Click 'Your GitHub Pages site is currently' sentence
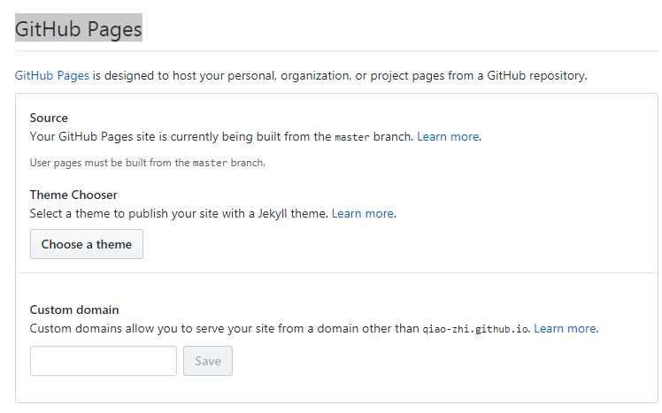 (x=221, y=137)
